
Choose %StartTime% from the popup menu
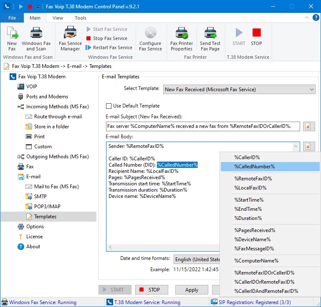coord(270,200)
